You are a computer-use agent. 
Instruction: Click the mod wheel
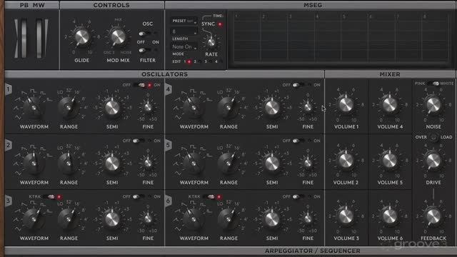coord(39,38)
